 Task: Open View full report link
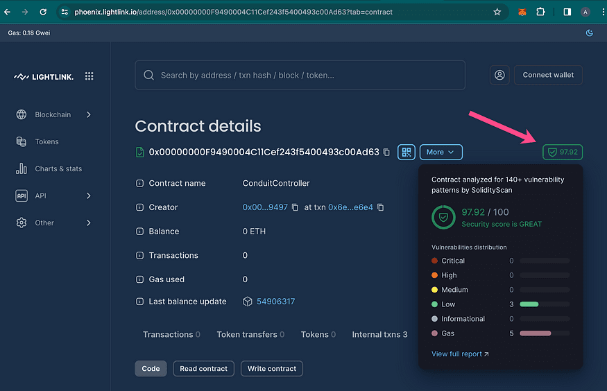pyautogui.click(x=460, y=354)
